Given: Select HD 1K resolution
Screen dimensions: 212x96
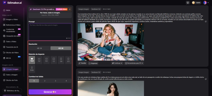Looking at the screenshot, I should [x=39, y=48].
